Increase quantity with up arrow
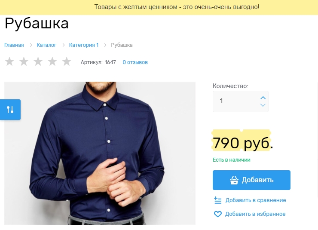Screen dimensions: 318x230 tap(263, 98)
